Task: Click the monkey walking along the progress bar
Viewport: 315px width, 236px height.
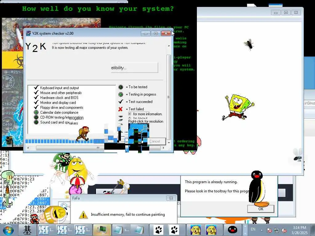Action: pyautogui.click(x=83, y=134)
